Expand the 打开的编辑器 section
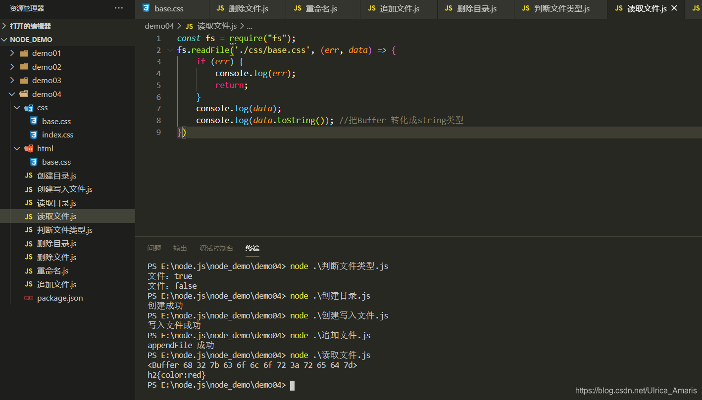The height and width of the screenshot is (400, 702). point(67,26)
